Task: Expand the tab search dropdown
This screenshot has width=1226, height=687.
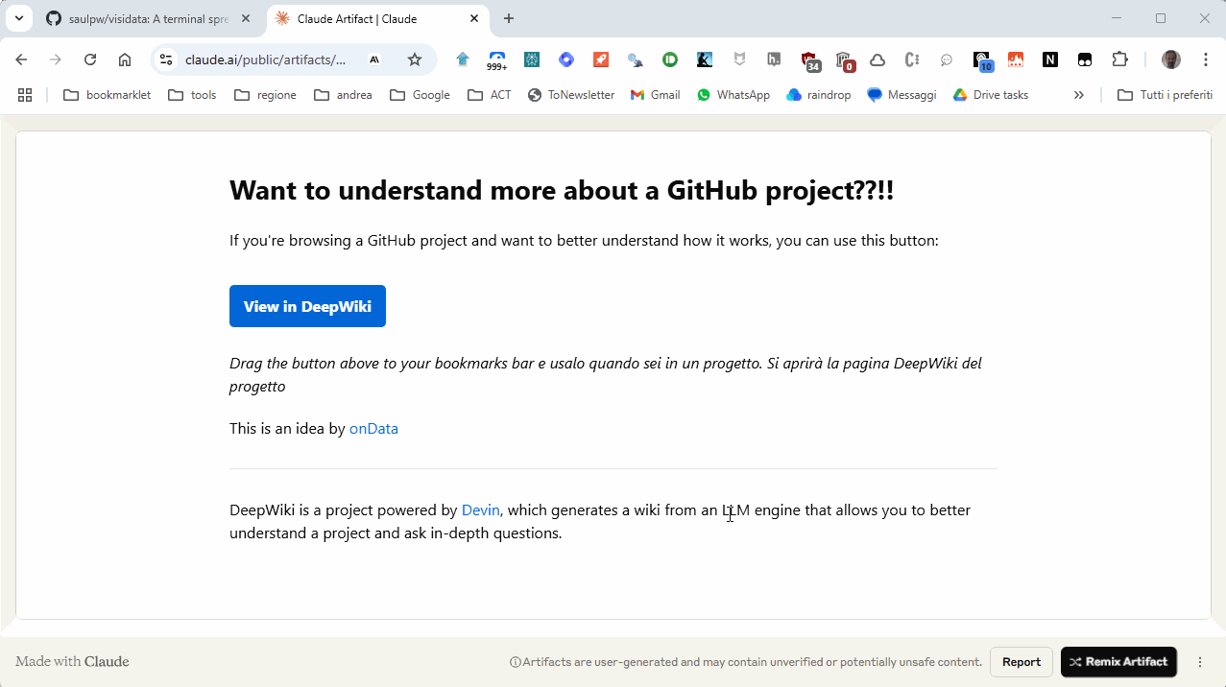Action: (18, 18)
